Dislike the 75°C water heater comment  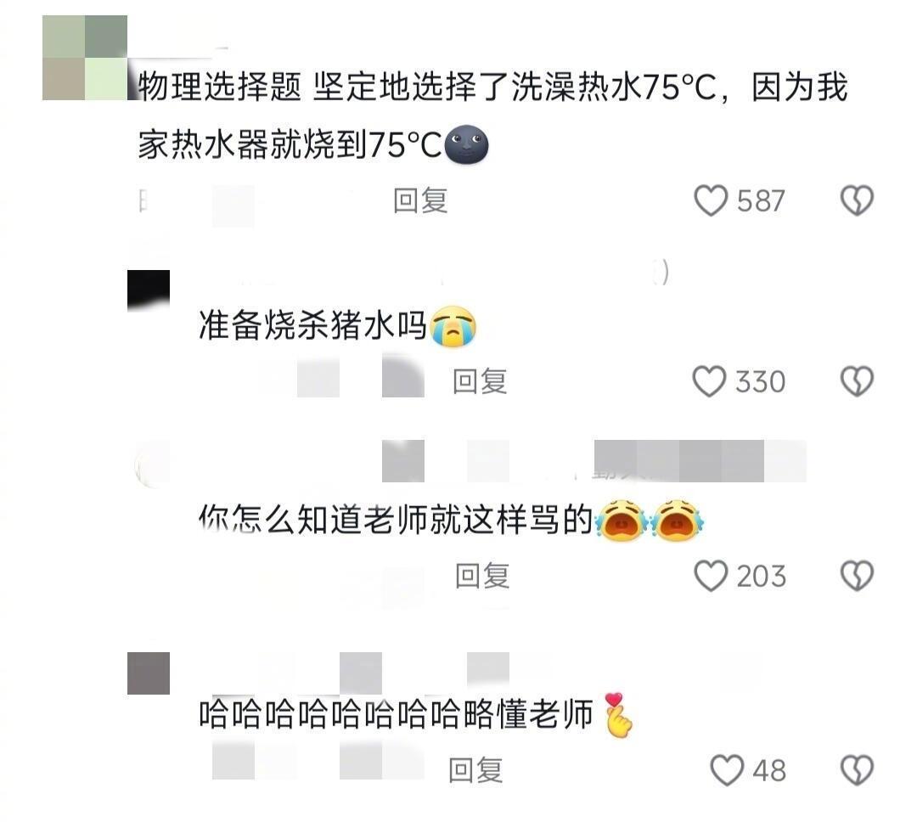pos(857,200)
